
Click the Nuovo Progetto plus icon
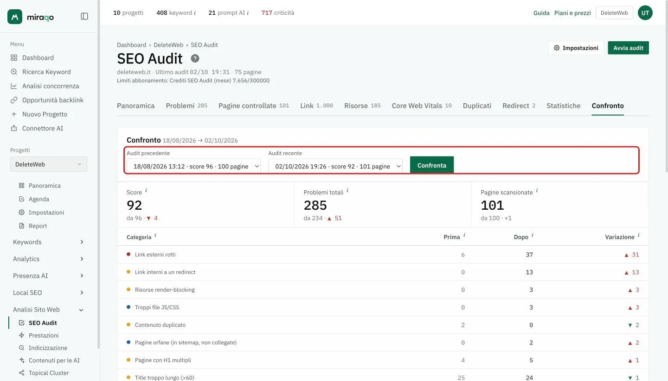tap(14, 114)
